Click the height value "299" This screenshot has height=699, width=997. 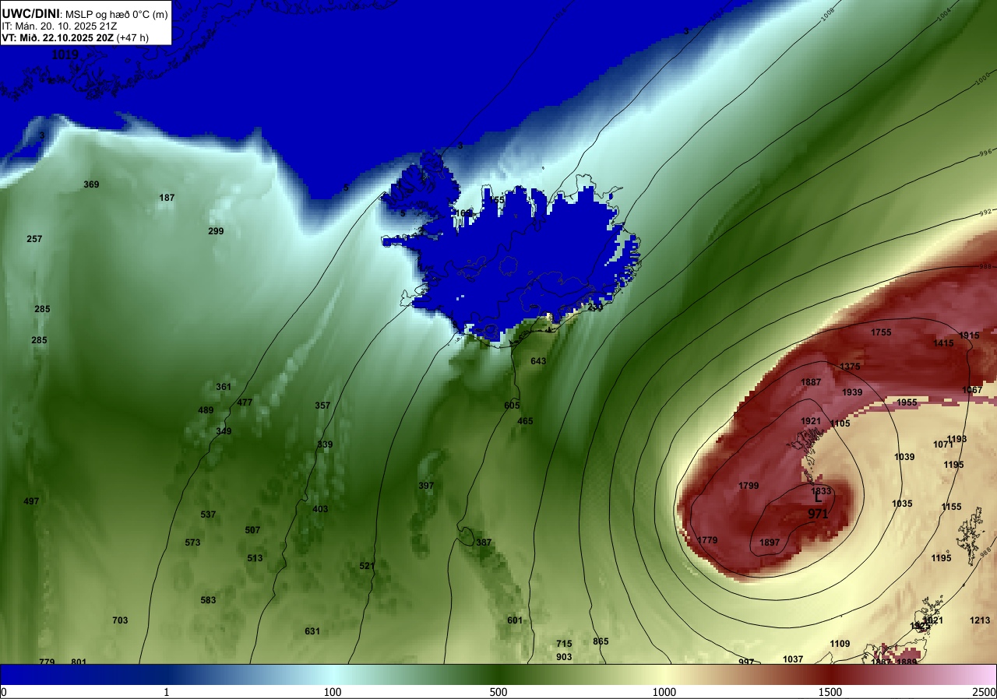pos(216,231)
